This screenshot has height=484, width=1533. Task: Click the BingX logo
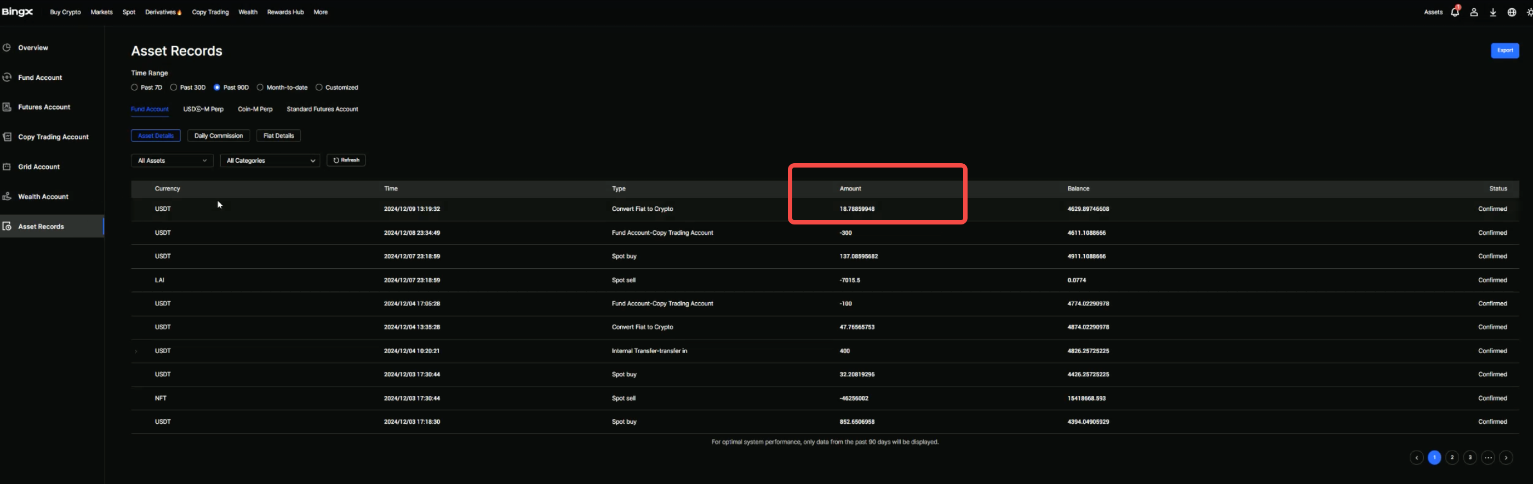[17, 12]
